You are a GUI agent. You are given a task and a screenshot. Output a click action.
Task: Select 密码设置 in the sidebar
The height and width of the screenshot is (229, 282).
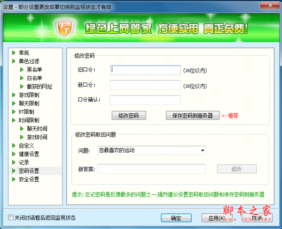click(29, 171)
